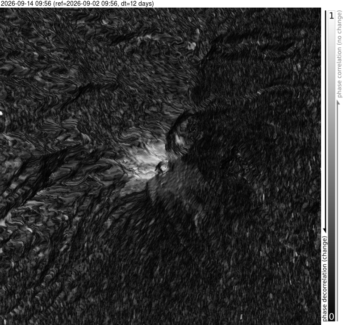Image resolution: width=343 pixels, height=325 pixels.
Task: Click the 'phase correlation (no change)' label
Action: 339,54
